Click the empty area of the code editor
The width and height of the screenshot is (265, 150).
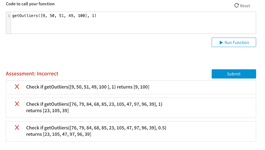coord(133,26)
